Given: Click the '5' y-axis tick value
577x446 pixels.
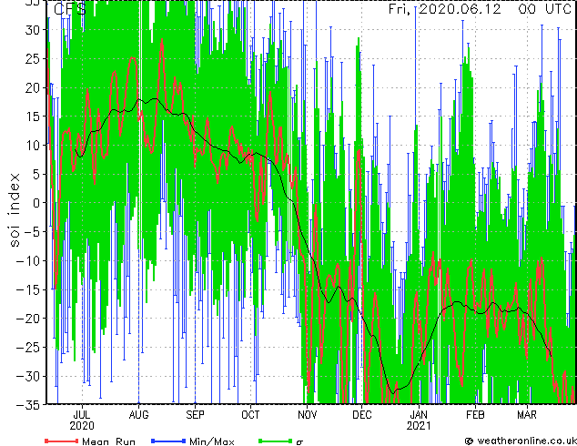Looking at the screenshot, I should [x=36, y=174].
